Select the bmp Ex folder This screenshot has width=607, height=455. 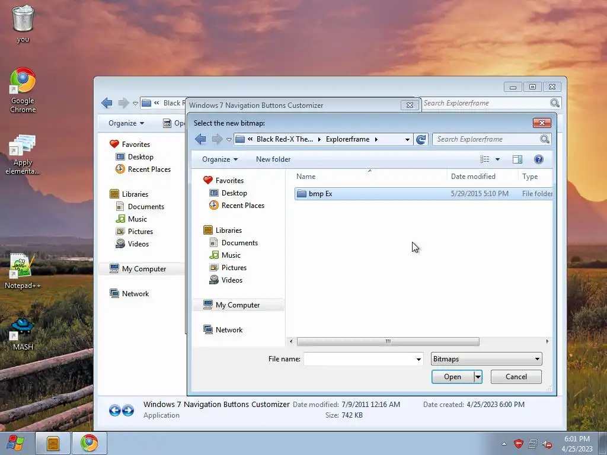tap(423, 194)
